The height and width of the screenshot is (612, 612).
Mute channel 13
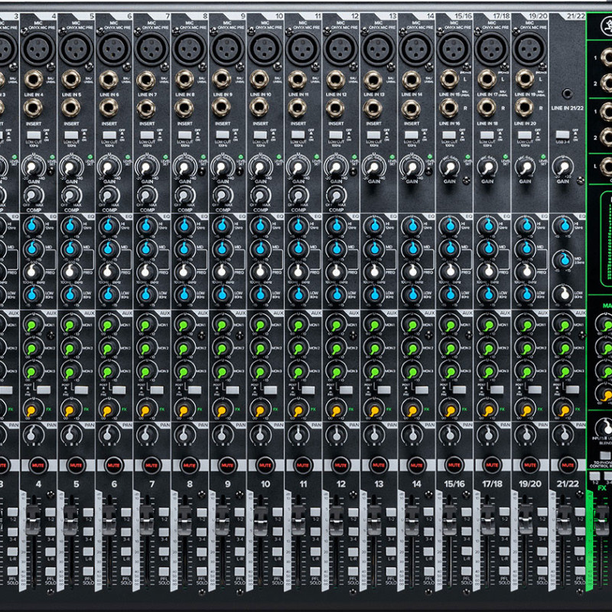coord(379,465)
